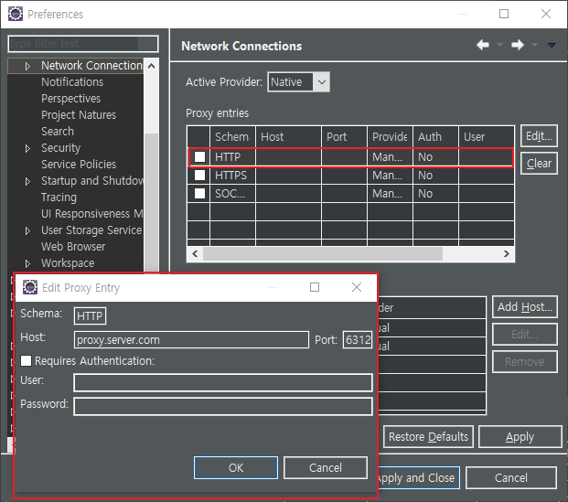The image size is (568, 502).
Task: Select Web Browser in the preferences tree
Action: tap(73, 247)
